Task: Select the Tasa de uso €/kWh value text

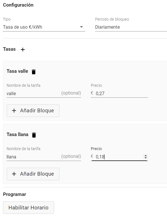Action: (x=23, y=27)
